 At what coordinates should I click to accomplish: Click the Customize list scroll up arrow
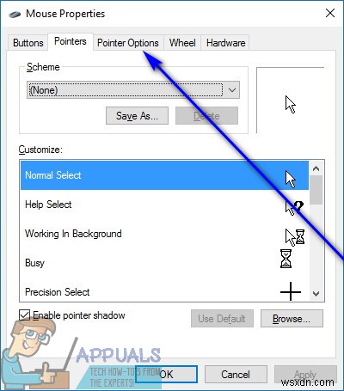click(316, 168)
